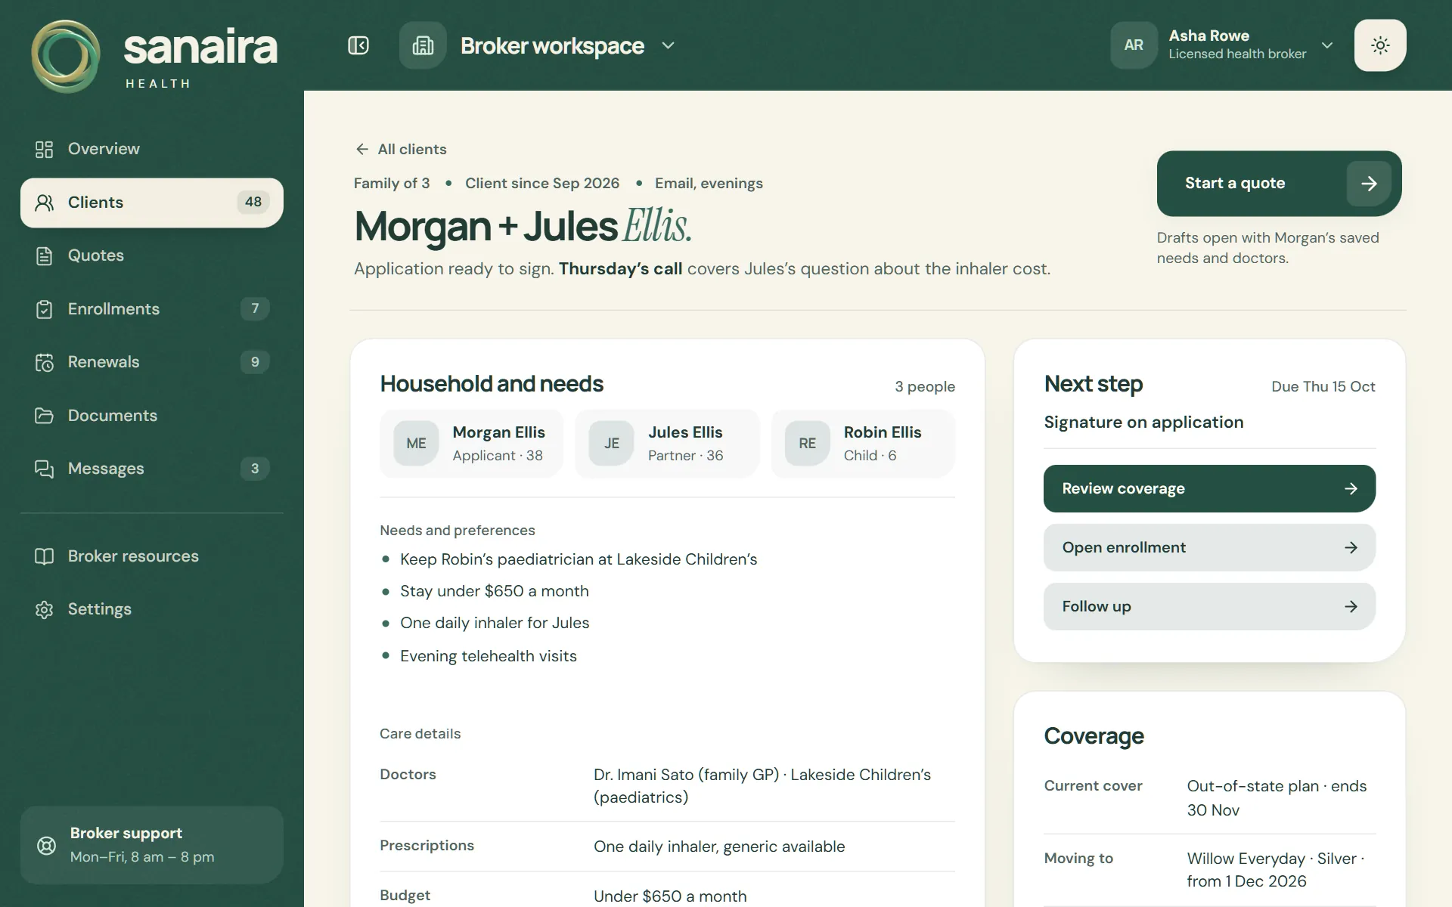The image size is (1452, 907).
Task: Click 'Evening telehealth visits' item
Action: [489, 656]
